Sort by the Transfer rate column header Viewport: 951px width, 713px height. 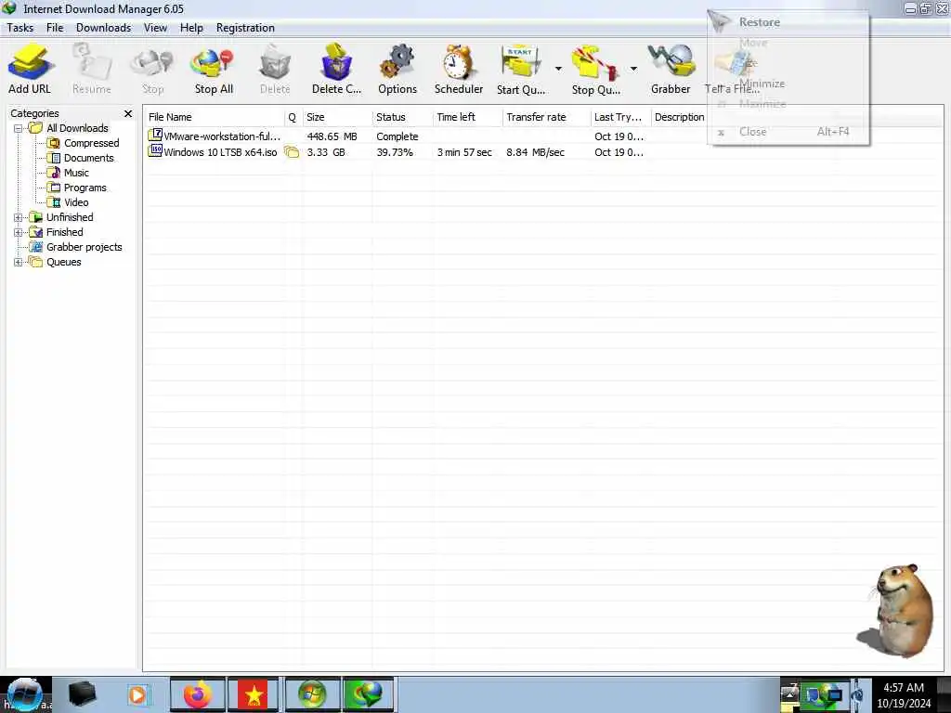[x=546, y=117]
